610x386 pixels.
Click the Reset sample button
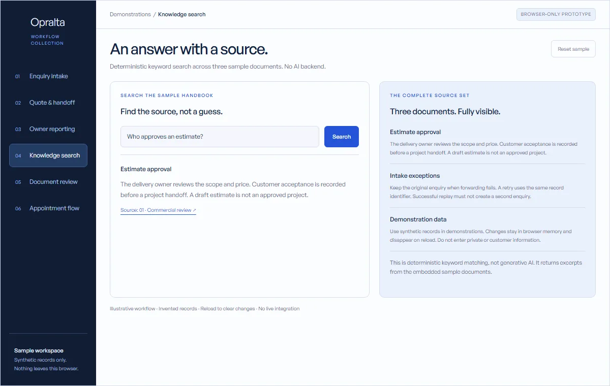point(573,49)
